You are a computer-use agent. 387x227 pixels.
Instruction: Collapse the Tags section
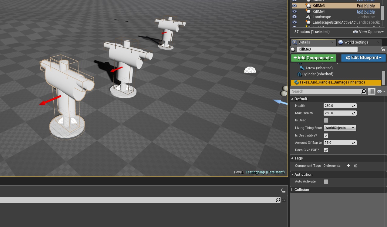(x=292, y=158)
